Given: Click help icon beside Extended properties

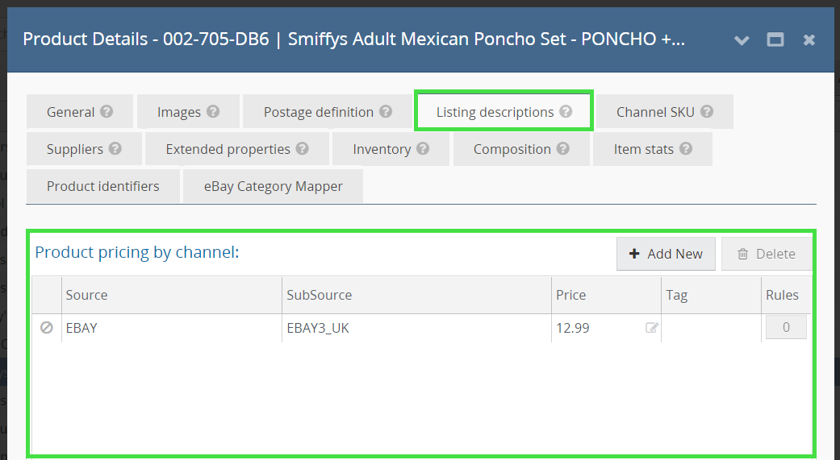Looking at the screenshot, I should point(302,149).
